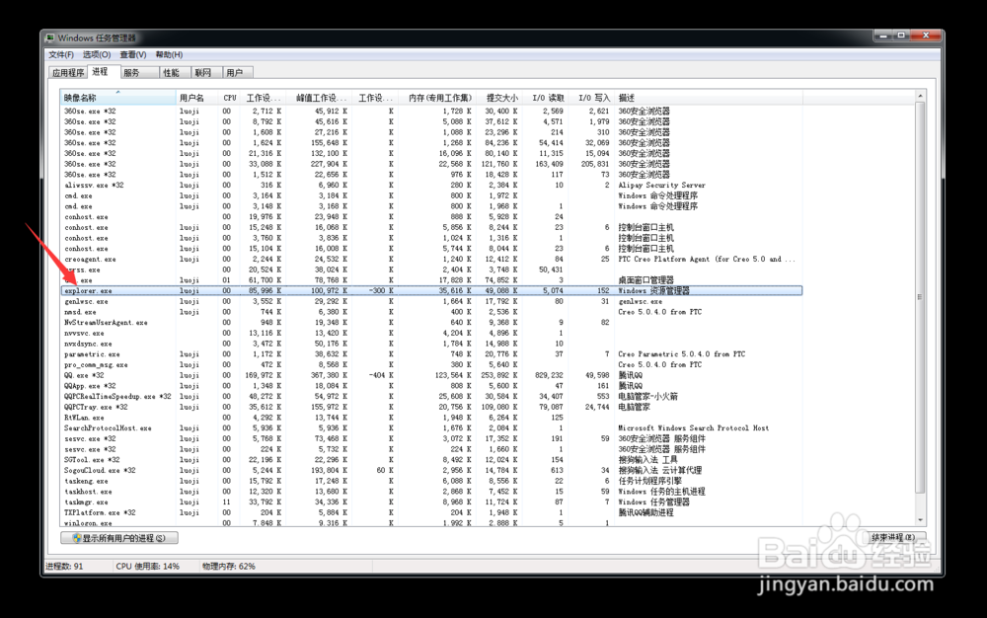
Task: Select the nvvsvc.exe process
Action: [x=84, y=333]
